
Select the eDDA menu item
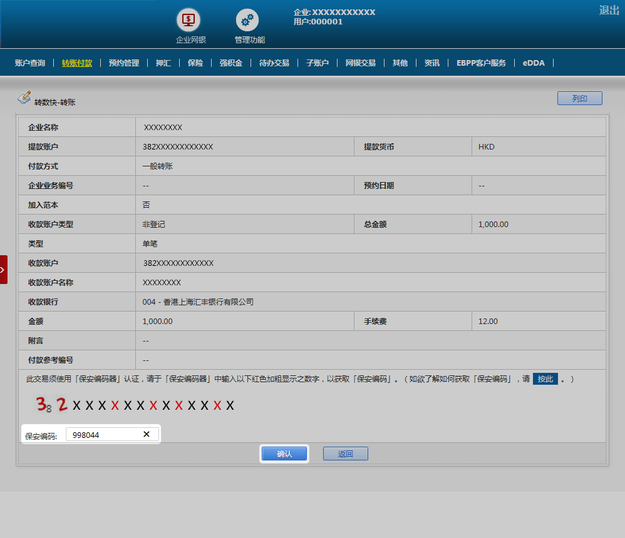(x=534, y=63)
